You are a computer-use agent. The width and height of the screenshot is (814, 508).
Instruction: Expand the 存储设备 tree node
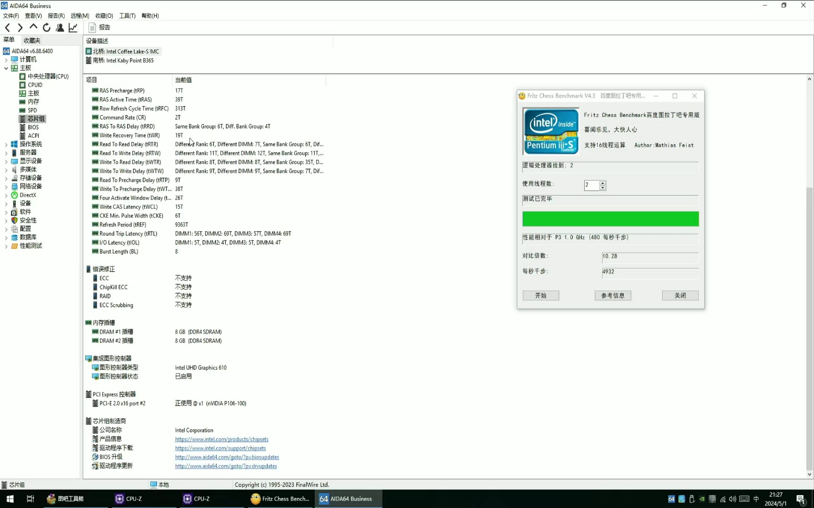pyautogui.click(x=6, y=178)
